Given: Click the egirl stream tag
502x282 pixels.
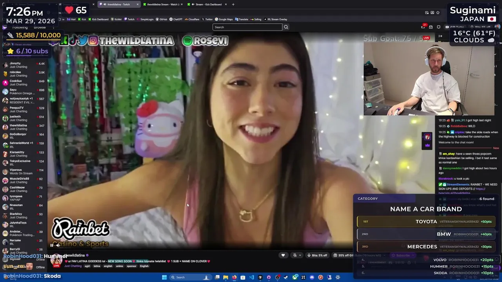Looking at the screenshot, I should pyautogui.click(x=87, y=266).
